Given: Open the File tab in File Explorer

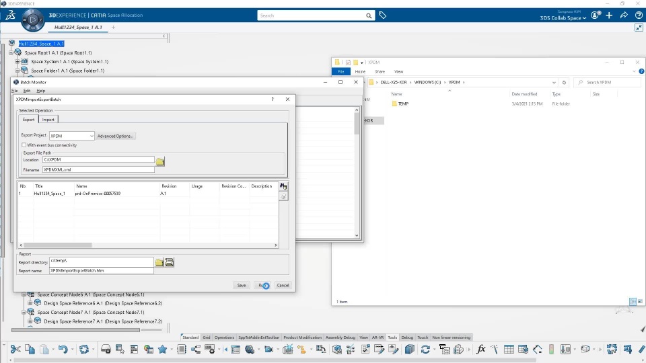Looking at the screenshot, I should coord(341,72).
